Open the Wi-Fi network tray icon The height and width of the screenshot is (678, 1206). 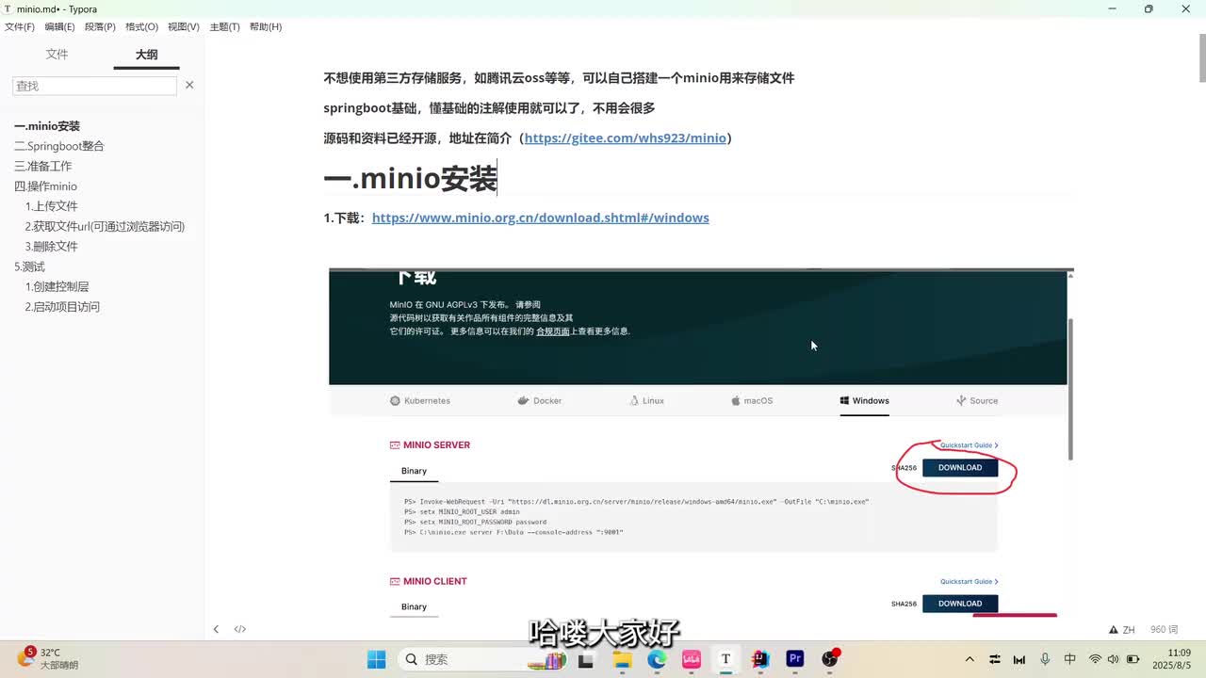(x=1095, y=659)
